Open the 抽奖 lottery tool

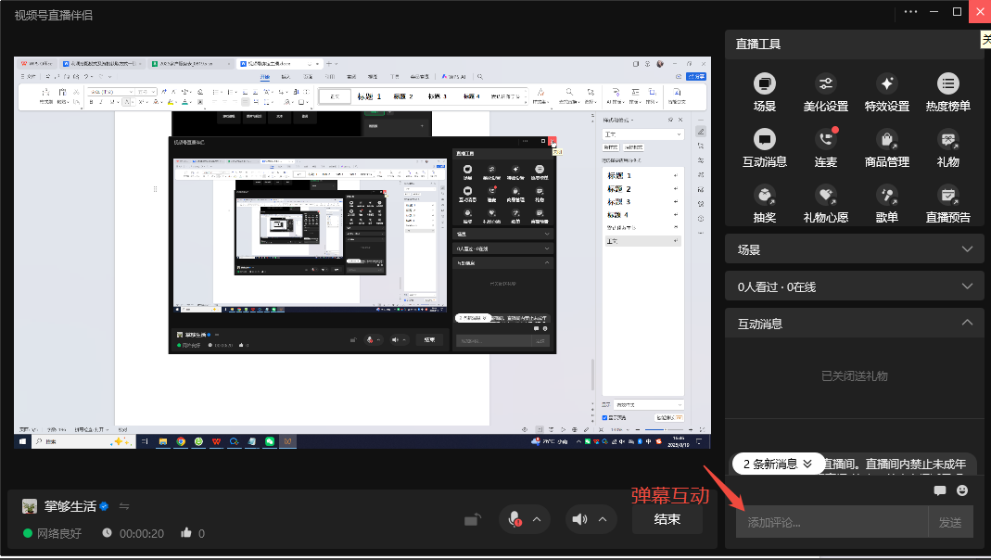(765, 196)
